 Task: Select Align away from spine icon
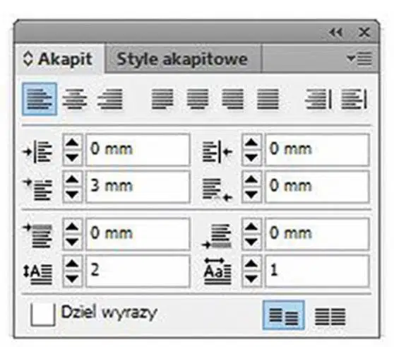pos(354,99)
